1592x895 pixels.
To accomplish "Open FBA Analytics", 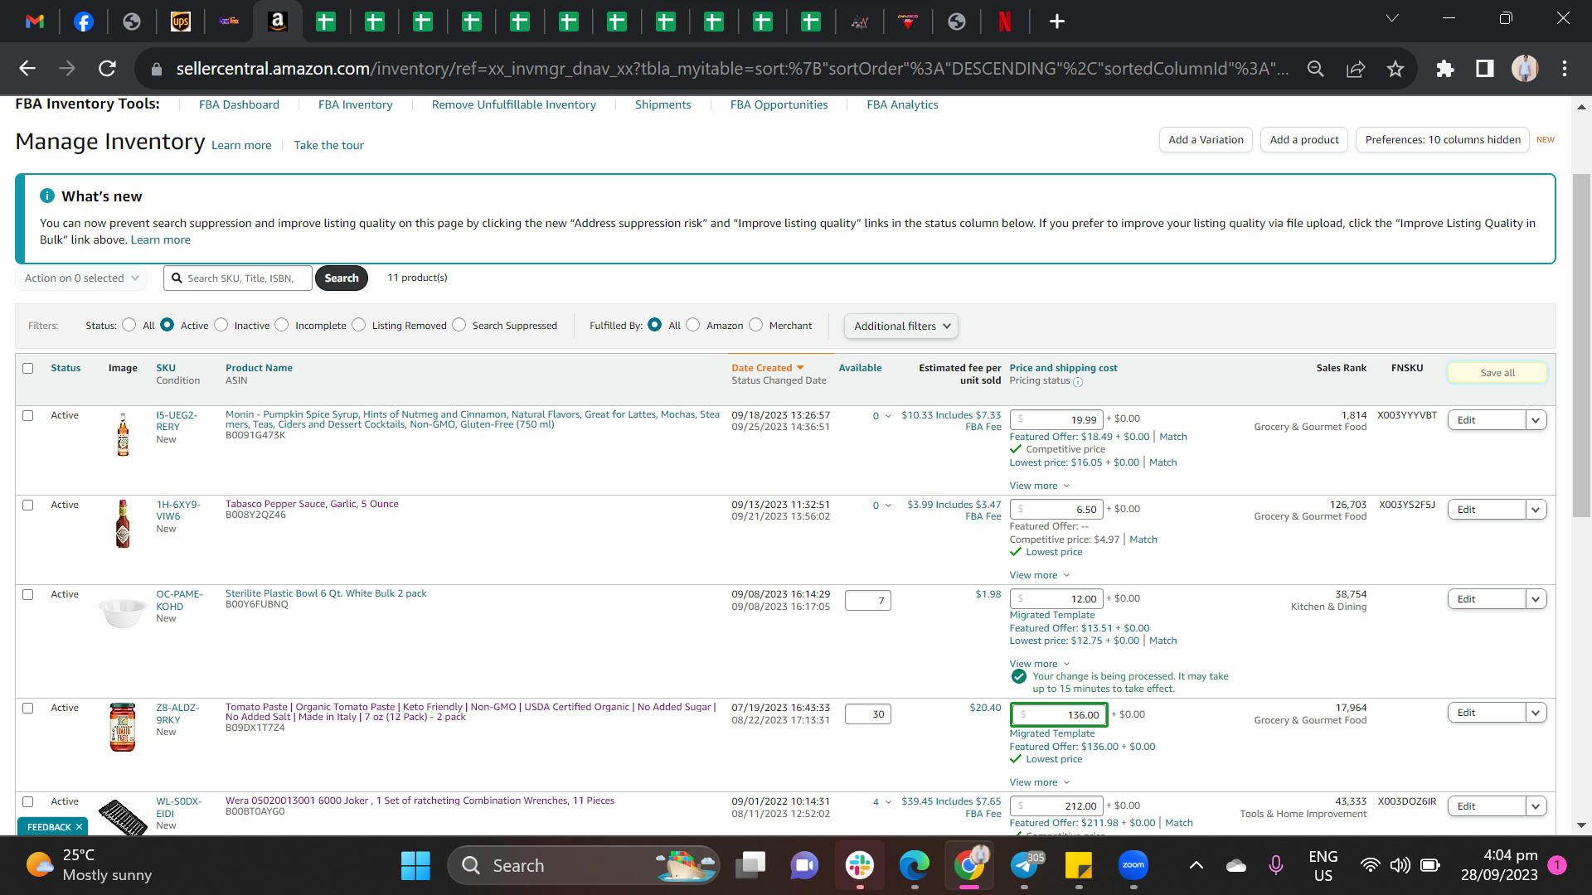I will coord(903,104).
